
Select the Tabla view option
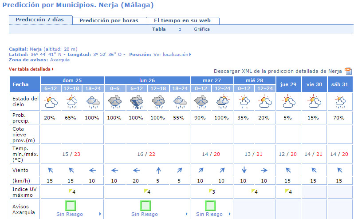(x=159, y=29)
